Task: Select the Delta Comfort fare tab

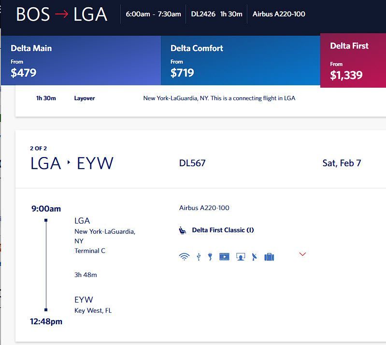Action: (x=241, y=60)
